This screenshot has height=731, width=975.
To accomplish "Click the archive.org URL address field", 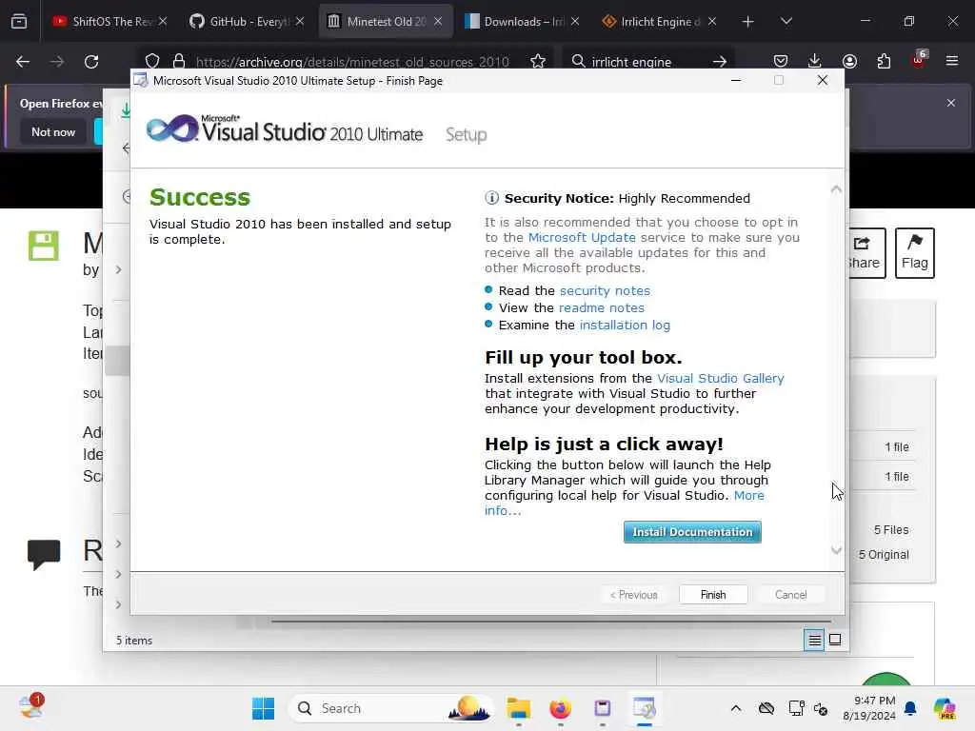I will tap(352, 62).
